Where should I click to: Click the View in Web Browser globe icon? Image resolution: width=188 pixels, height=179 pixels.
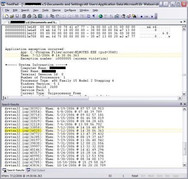coord(101,16)
